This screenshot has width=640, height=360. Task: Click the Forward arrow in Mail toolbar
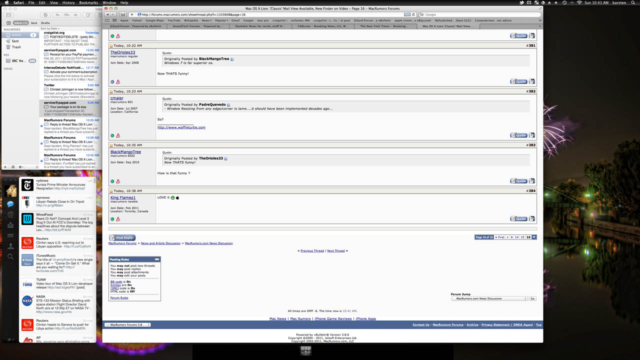pyautogui.click(x=75, y=15)
